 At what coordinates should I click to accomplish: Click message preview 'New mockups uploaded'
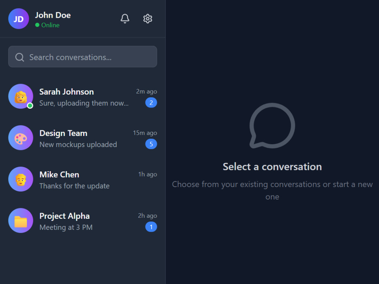coord(78,145)
